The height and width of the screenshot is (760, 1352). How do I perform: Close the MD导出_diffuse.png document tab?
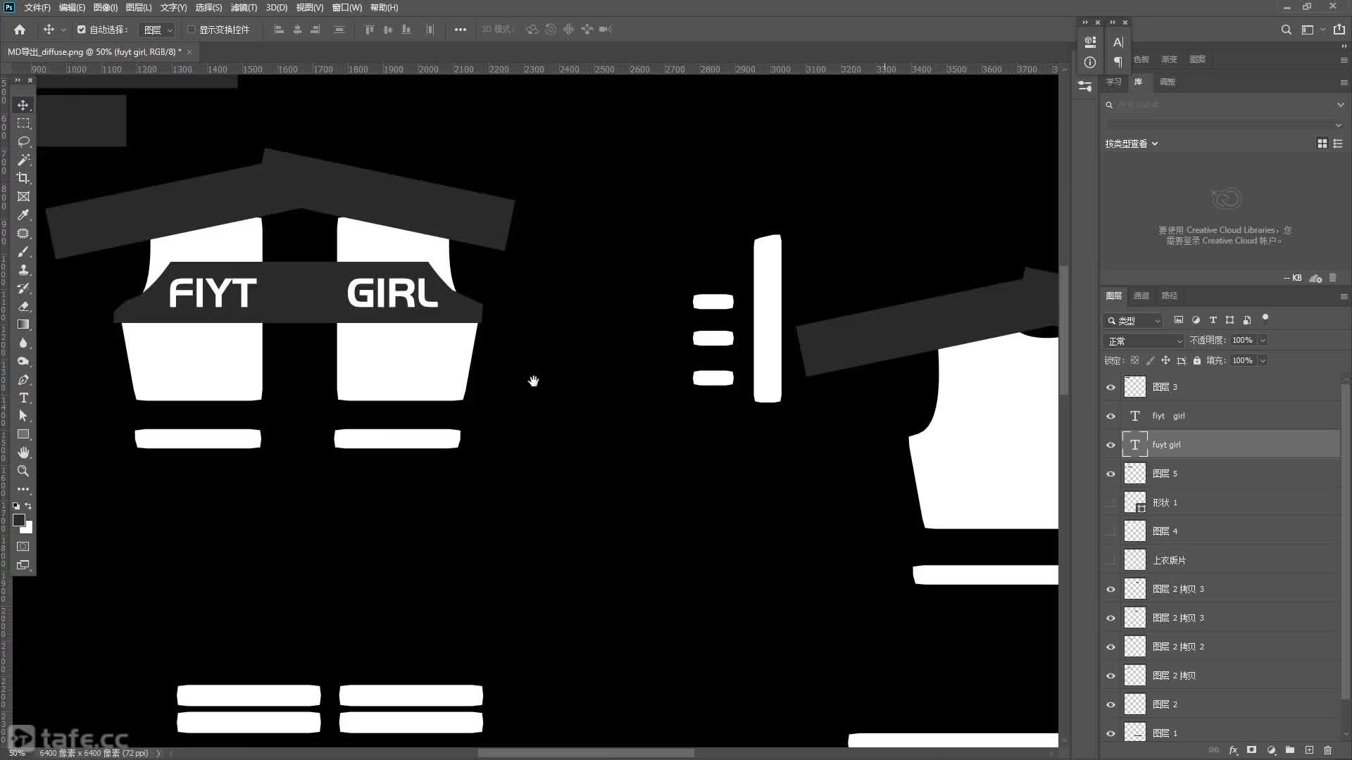coord(189,51)
